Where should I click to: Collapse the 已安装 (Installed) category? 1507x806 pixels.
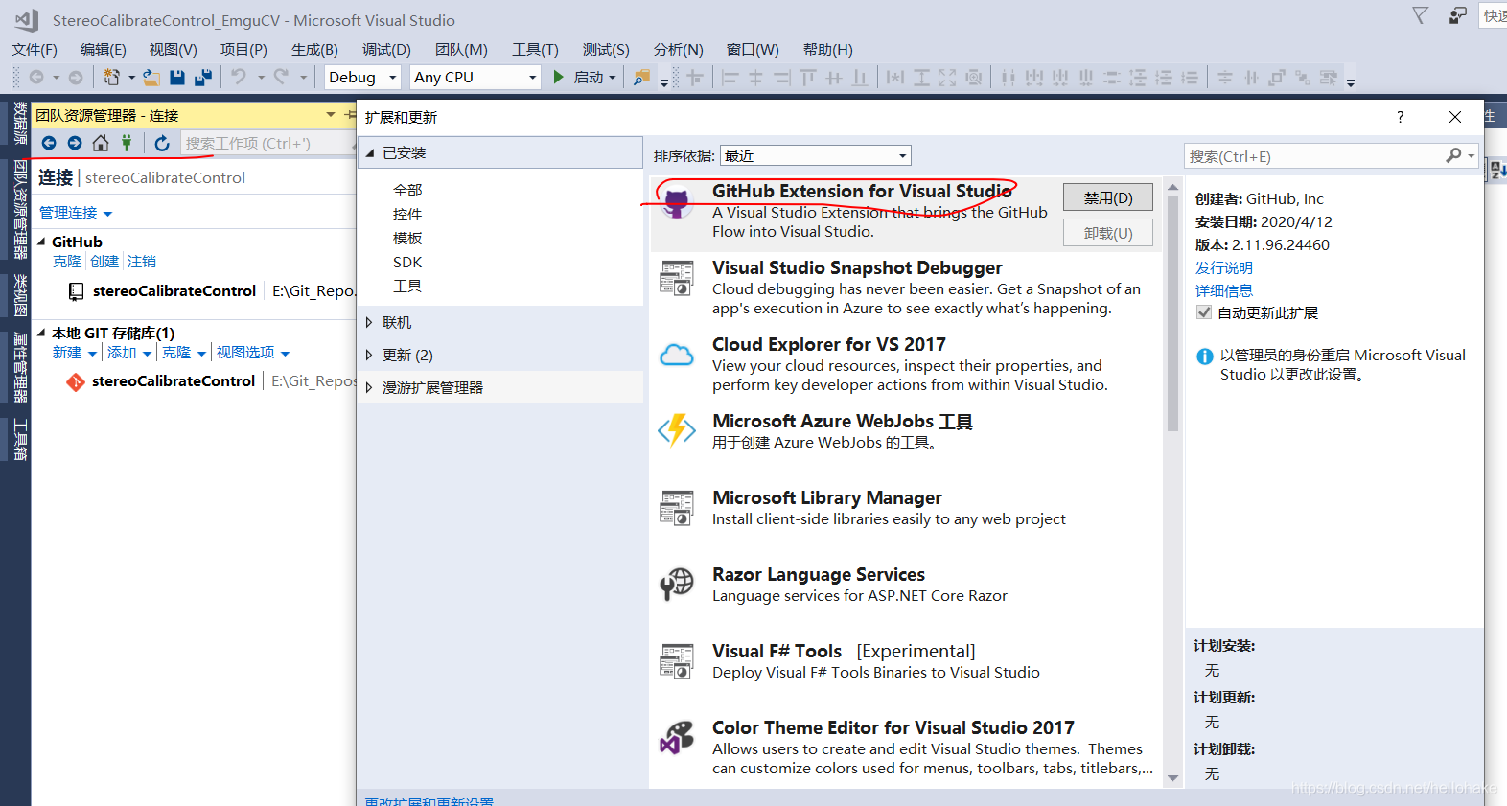(370, 153)
